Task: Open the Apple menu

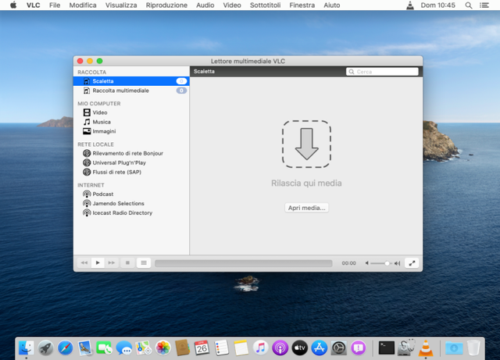Action: pyautogui.click(x=13, y=5)
